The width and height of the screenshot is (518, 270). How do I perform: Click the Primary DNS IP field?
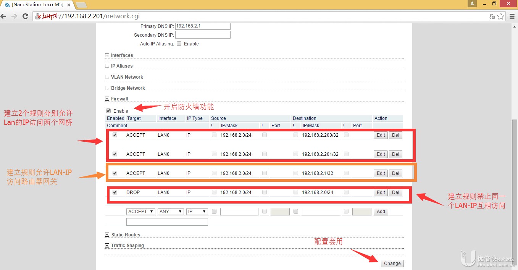[x=203, y=26]
